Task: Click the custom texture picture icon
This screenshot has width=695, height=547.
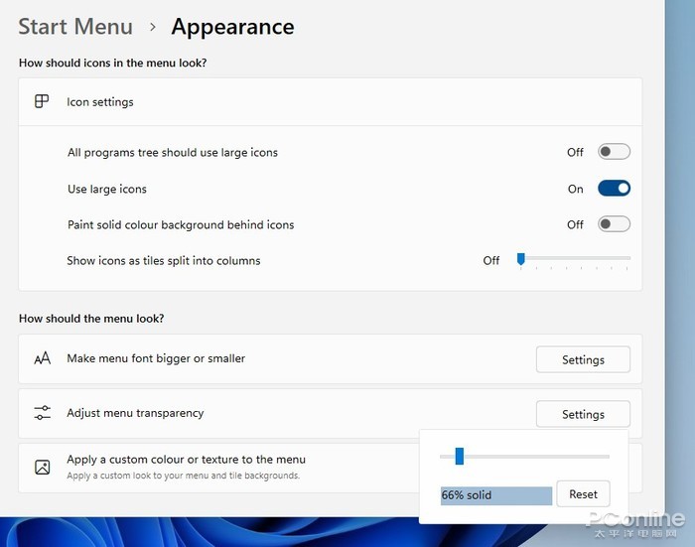Action: coord(42,467)
